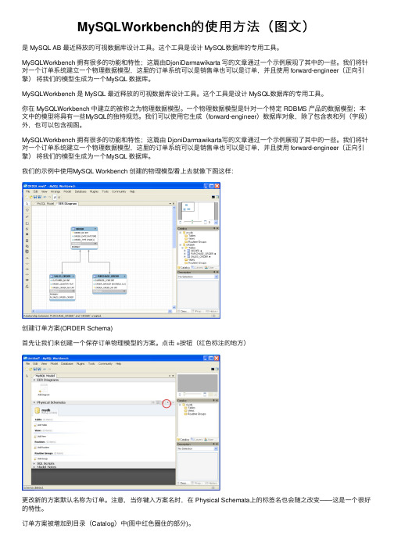
Task: Select the 1:1 identifying relationship tool
Action: pos(27,269)
